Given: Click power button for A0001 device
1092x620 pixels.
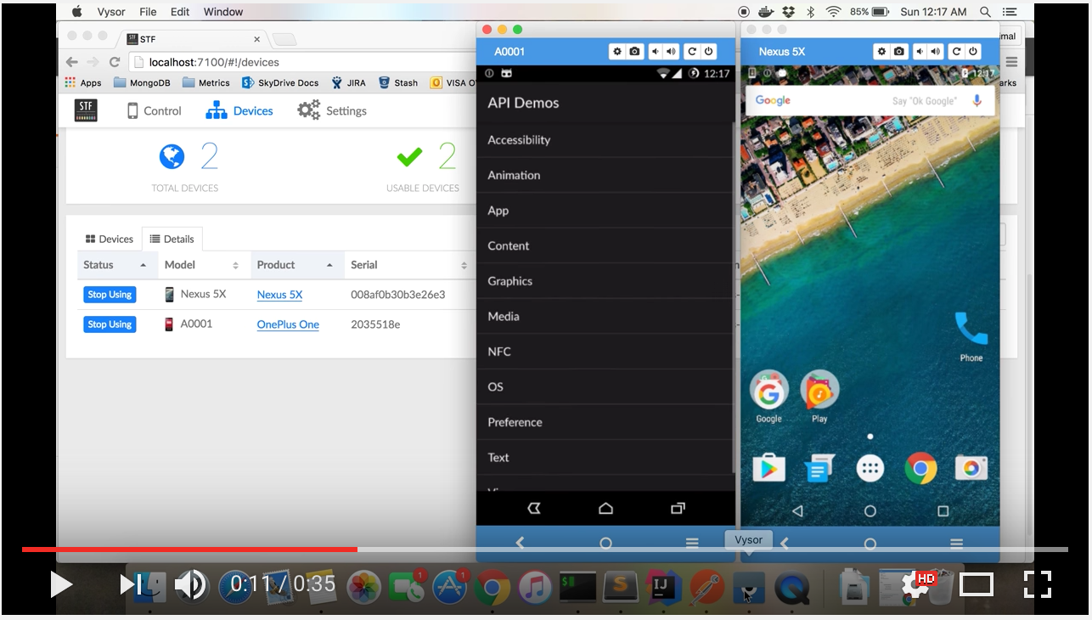Looking at the screenshot, I should tap(709, 52).
